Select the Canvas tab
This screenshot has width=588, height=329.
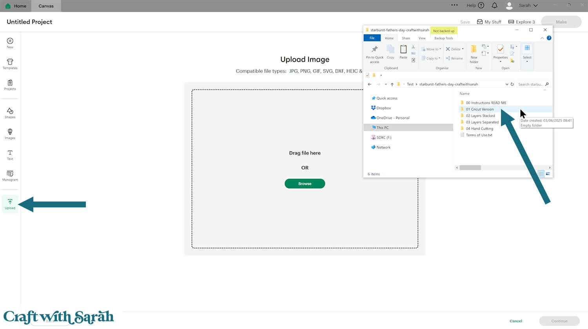point(46,6)
